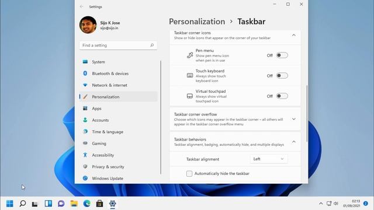Screen dimensions: 374x210
Task: Click the Pen menu pen icon
Action: point(190,55)
